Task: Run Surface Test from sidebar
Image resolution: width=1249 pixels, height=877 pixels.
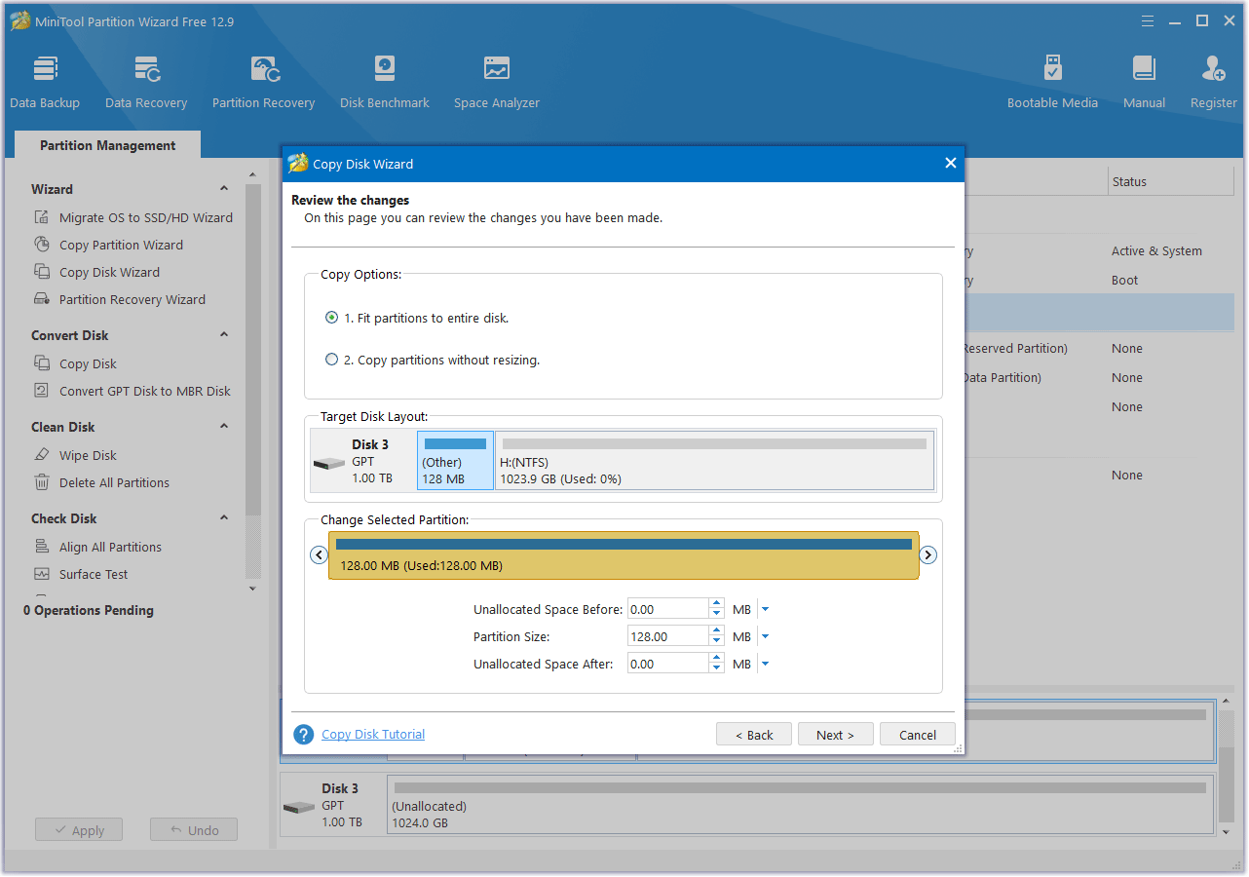Action: 94,574
